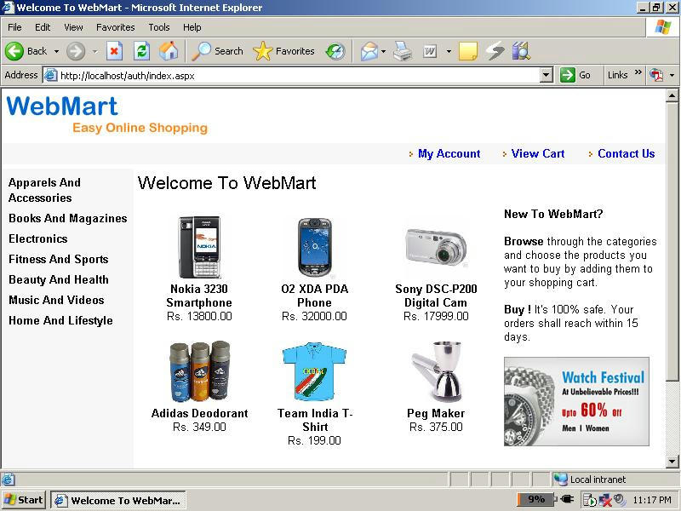Click the Watch Festival banner ad
Viewport: 681px width, 511px height.
[577, 402]
